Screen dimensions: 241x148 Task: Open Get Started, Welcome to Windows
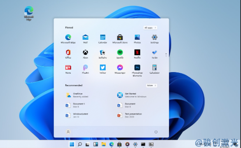point(132,95)
